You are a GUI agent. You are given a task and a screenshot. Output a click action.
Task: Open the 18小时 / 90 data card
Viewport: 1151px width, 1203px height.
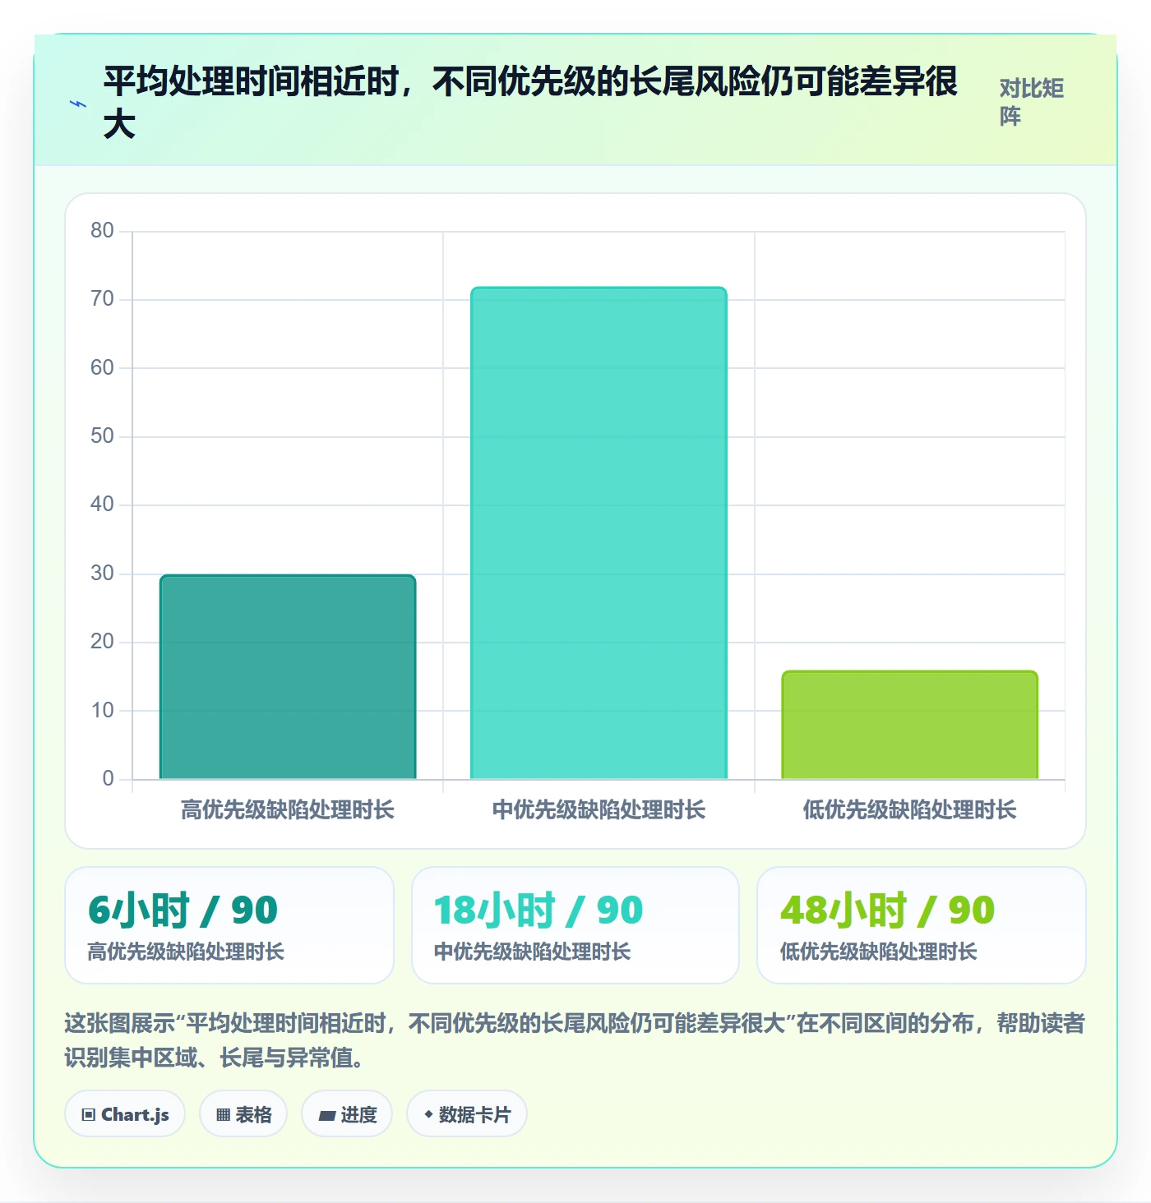(x=575, y=925)
